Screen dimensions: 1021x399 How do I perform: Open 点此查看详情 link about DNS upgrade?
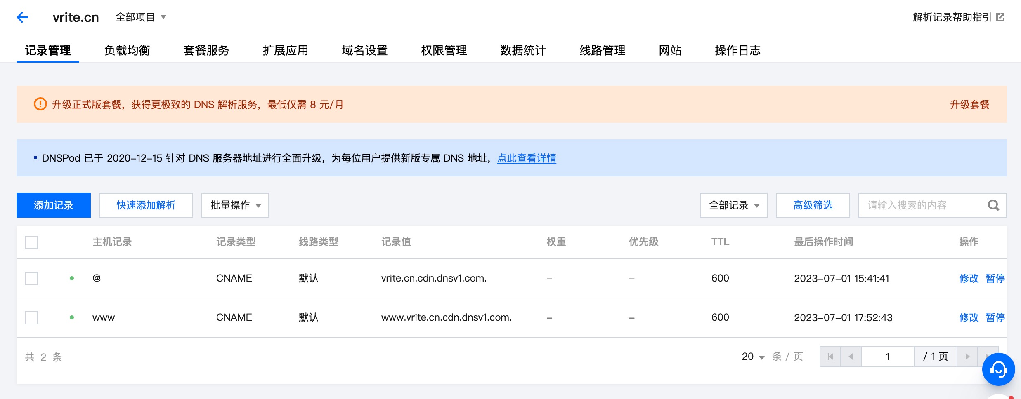pos(526,158)
